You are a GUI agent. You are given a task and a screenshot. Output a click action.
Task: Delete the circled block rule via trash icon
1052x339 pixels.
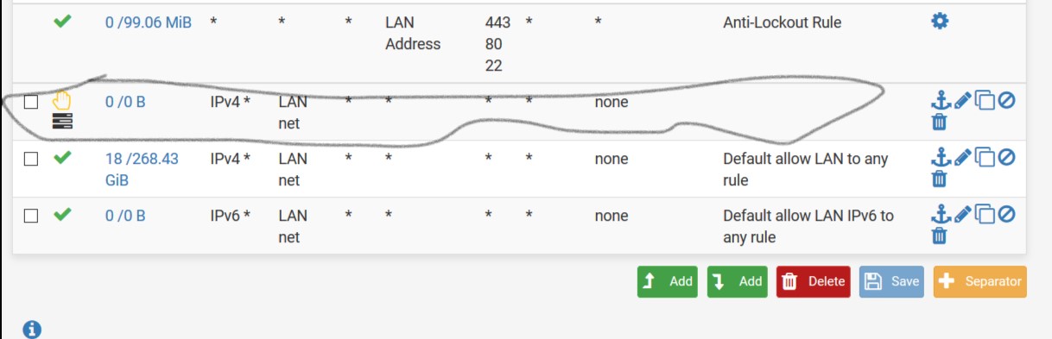[940, 122]
